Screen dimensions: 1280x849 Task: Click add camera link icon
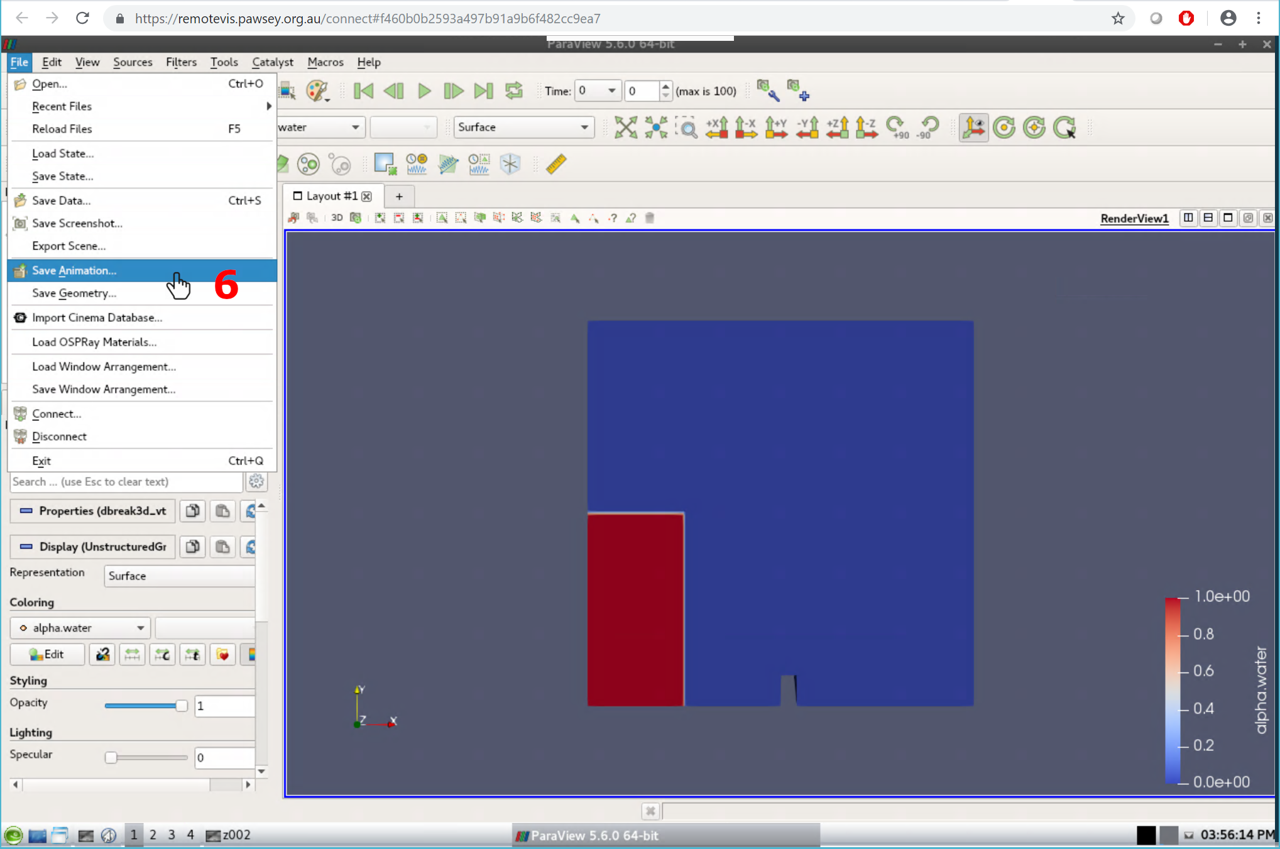(x=798, y=90)
